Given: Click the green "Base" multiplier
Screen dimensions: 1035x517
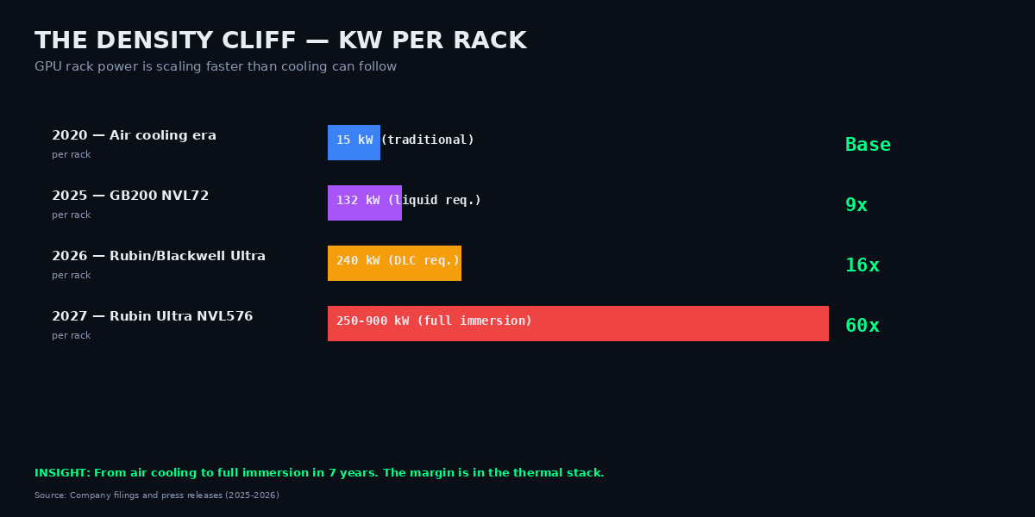Looking at the screenshot, I should [x=868, y=146].
